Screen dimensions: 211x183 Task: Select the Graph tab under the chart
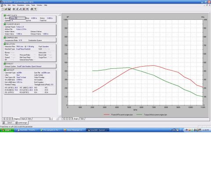pyautogui.click(x=76, y=119)
